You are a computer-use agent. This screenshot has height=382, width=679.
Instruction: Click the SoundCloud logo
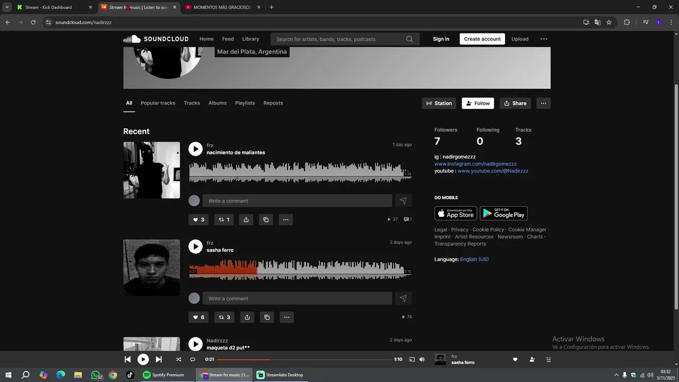click(156, 39)
